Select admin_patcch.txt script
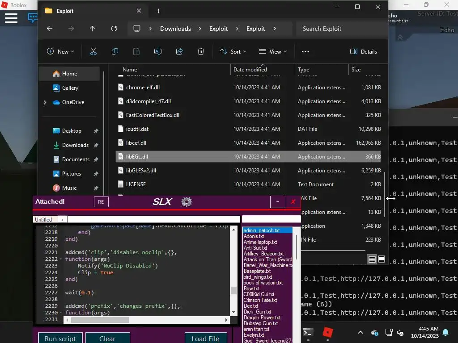The height and width of the screenshot is (343, 458). tap(267, 230)
